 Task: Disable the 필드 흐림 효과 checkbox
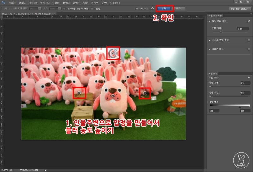tap(249, 21)
